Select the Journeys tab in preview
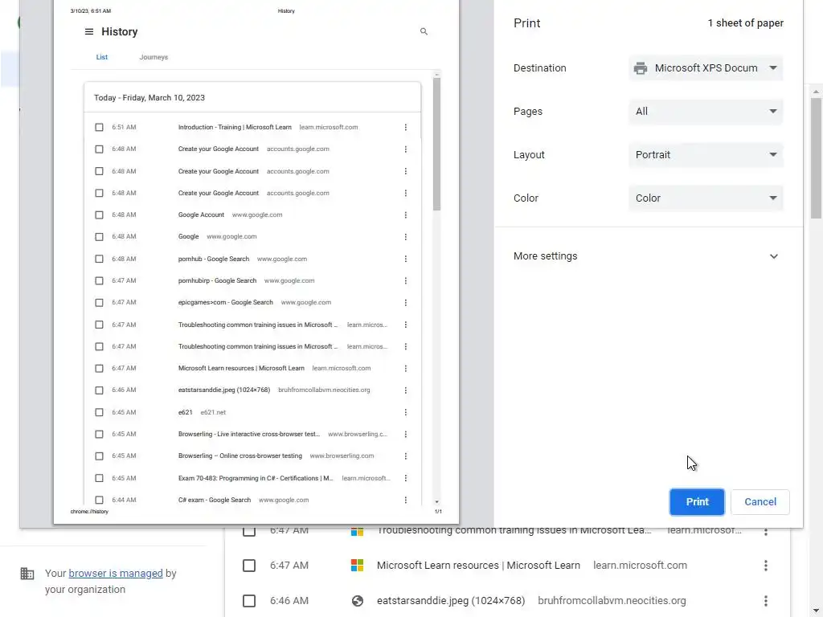This screenshot has height=617, width=823. [x=154, y=57]
